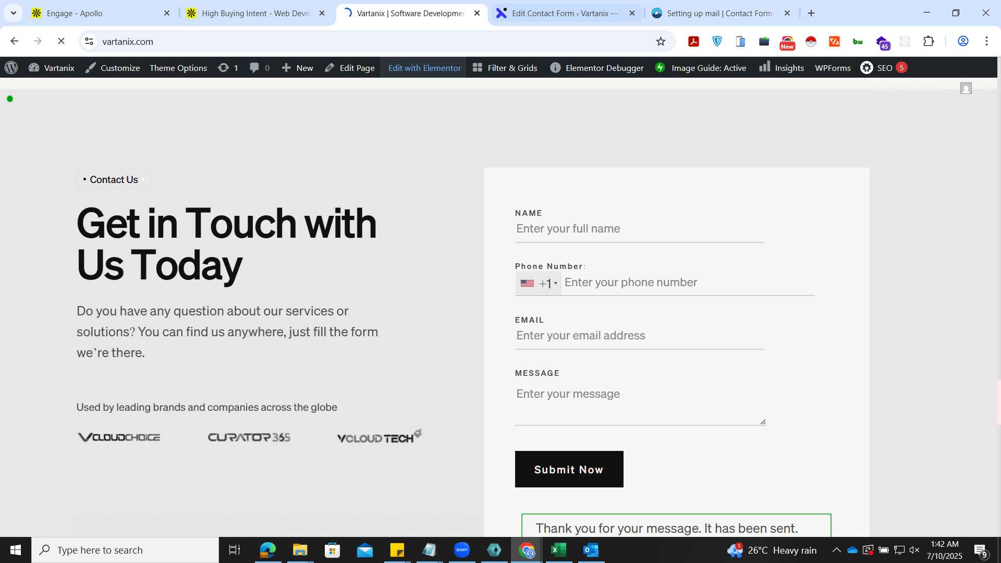Viewport: 1001px width, 563px height.
Task: Open the extensions puzzle menu
Action: tap(929, 41)
